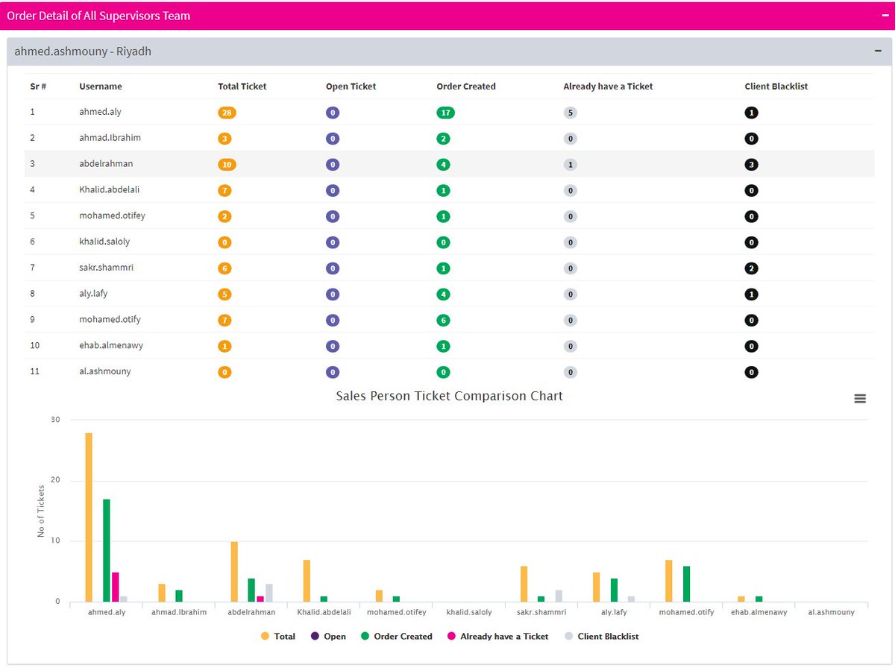Click ahmed.aly Already have a Ticket pink bar
This screenshot has width=895, height=668.
(x=116, y=587)
